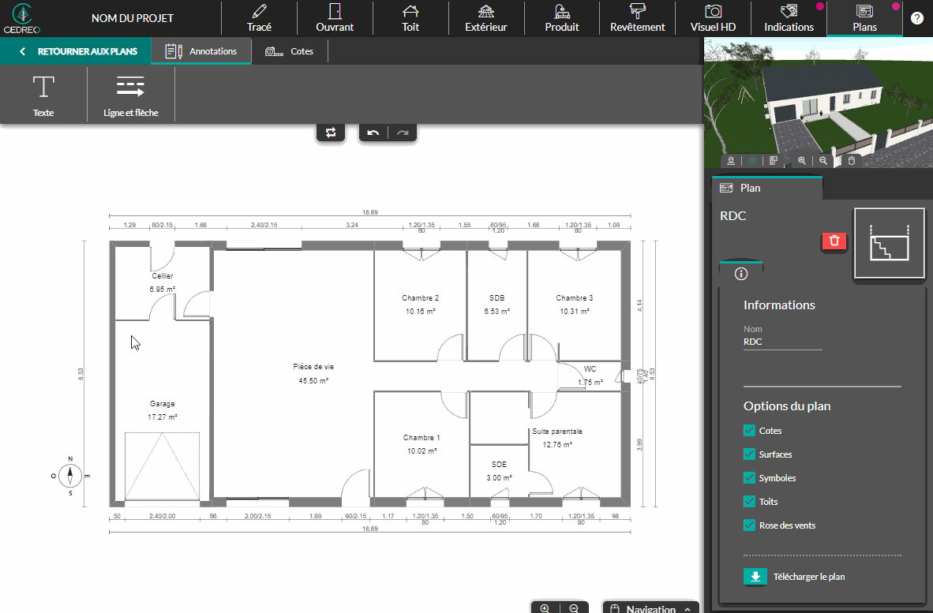The image size is (933, 613).
Task: Open the Visuel HD tab
Action: (x=713, y=18)
